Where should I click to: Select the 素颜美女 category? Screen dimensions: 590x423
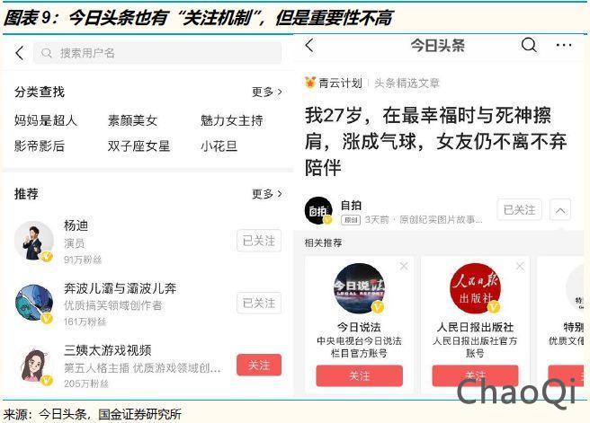(132, 120)
